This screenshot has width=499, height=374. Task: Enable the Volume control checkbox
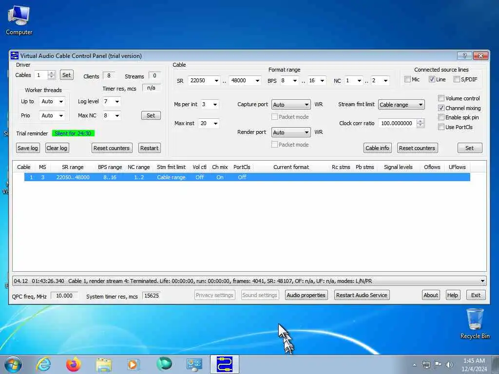click(x=441, y=98)
